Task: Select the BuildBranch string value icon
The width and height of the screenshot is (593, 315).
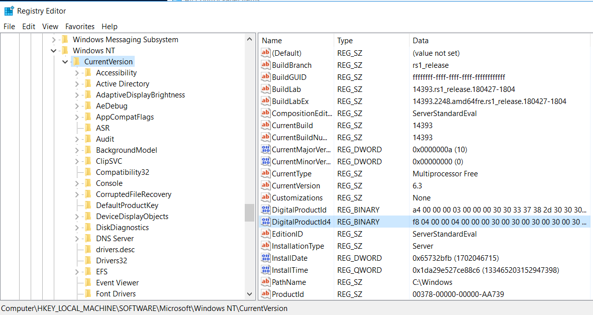Action: pyautogui.click(x=266, y=65)
